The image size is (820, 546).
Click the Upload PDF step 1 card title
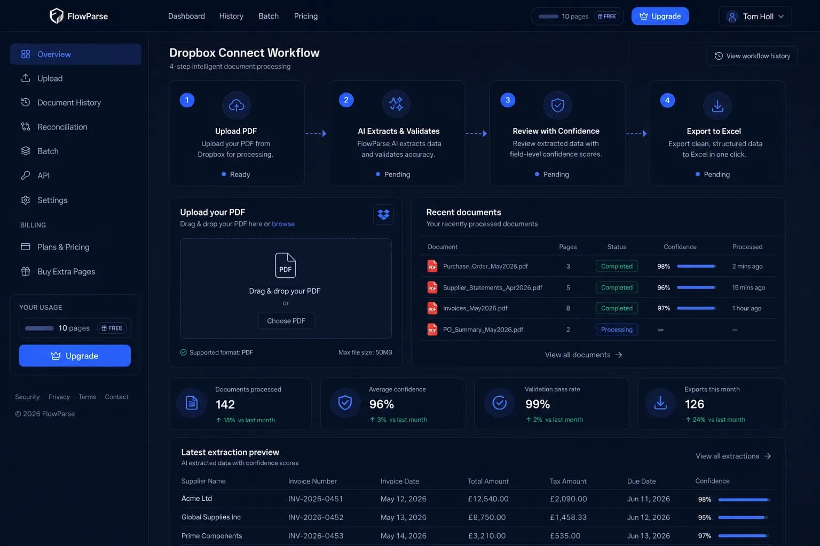236,131
